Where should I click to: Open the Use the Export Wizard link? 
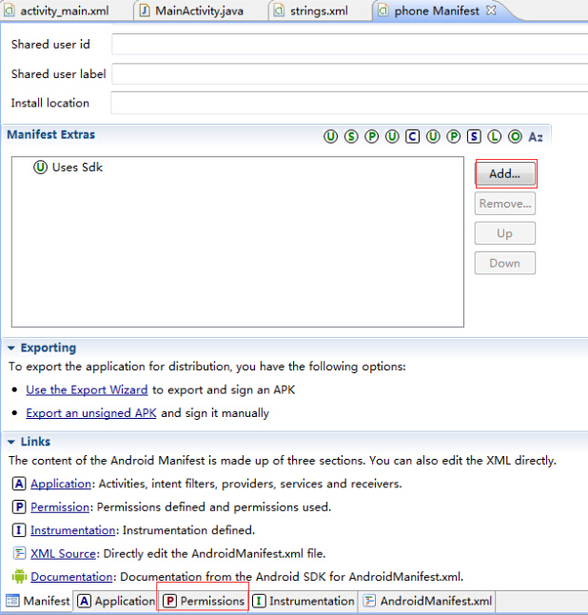87,390
